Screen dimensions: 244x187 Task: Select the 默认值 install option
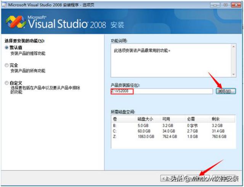(x=6, y=47)
